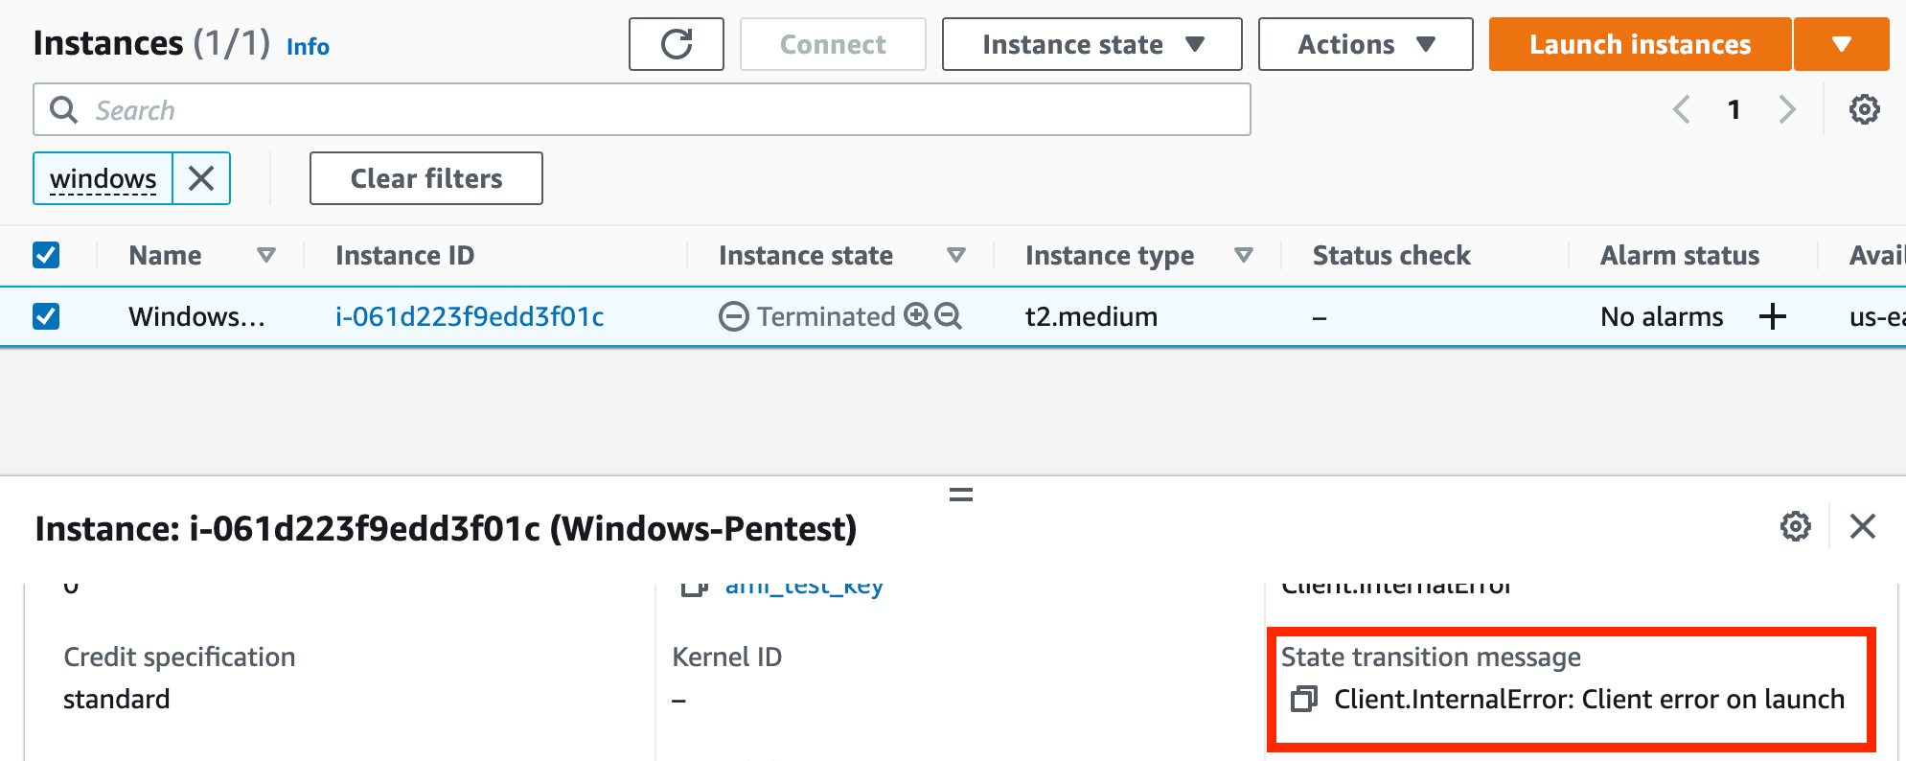Viewport: 1906px width, 761px height.
Task: Add alarm with the plus icon
Action: point(1773,316)
